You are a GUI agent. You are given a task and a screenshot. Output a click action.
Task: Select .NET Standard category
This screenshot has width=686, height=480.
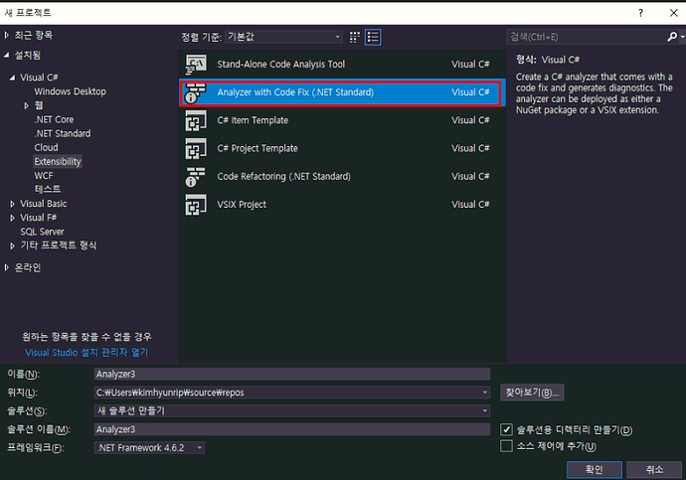click(x=63, y=133)
